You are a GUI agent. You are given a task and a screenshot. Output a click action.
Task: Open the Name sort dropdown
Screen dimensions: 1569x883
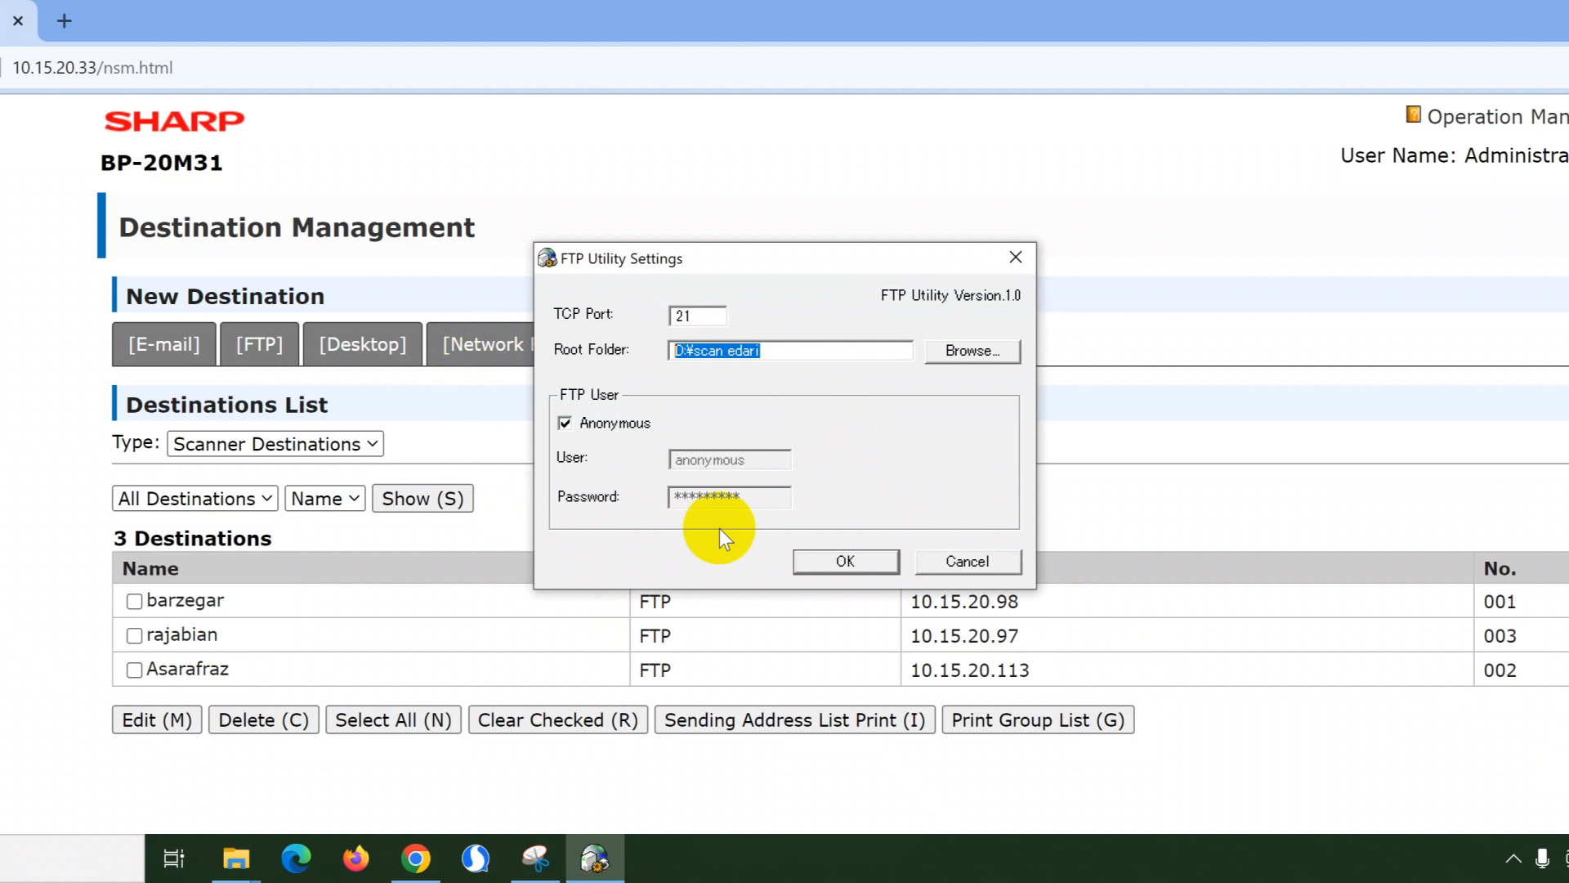click(x=325, y=499)
